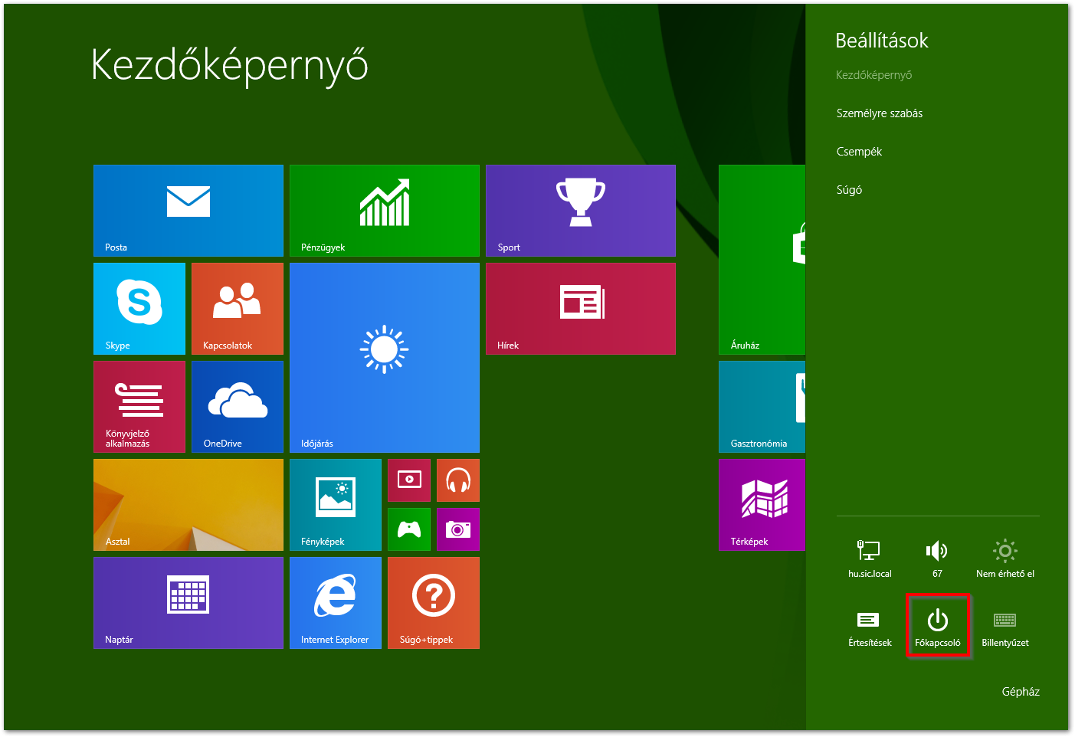
Task: Open the Fényképek photos tile
Action: click(335, 504)
